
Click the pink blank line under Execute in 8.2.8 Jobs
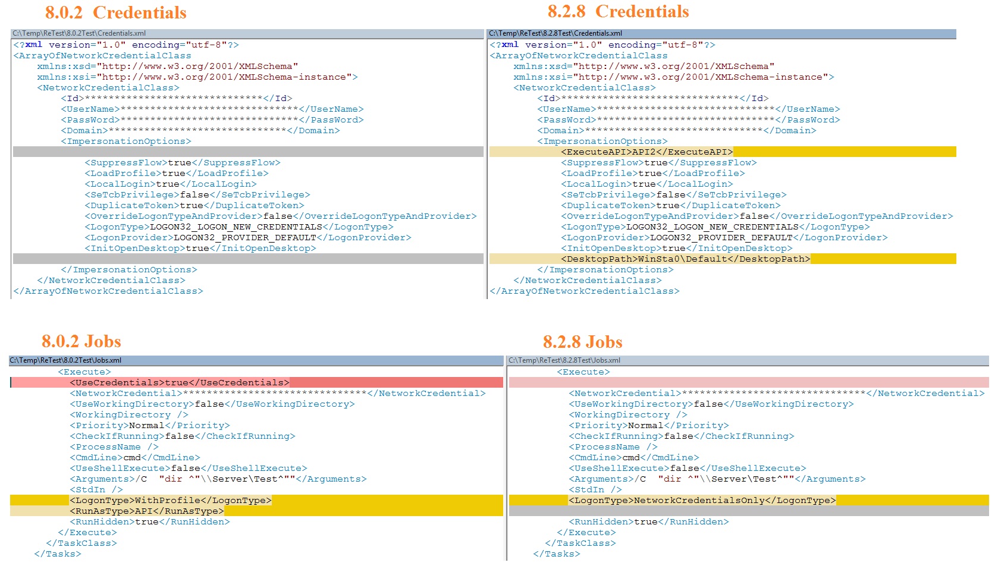coord(748,383)
